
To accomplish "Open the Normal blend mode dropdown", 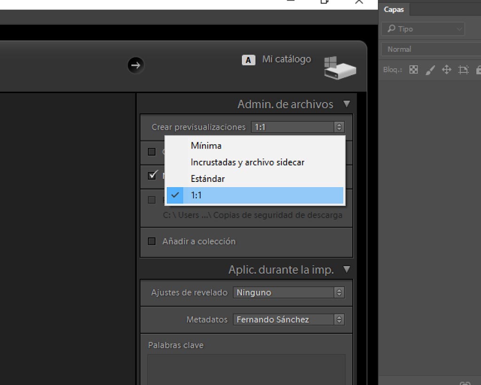I will point(431,49).
